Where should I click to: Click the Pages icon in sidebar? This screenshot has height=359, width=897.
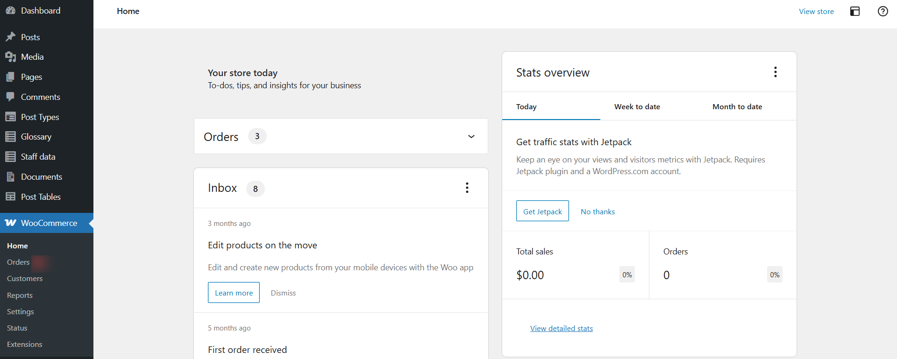click(x=10, y=77)
